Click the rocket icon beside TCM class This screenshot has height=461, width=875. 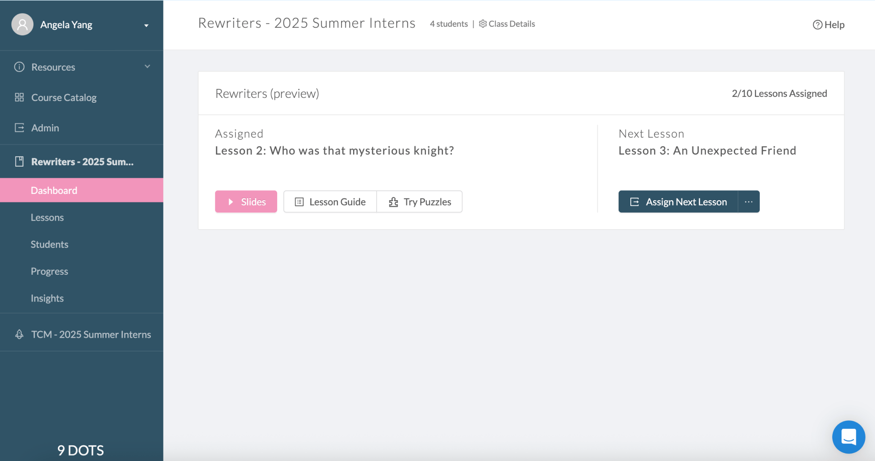pyautogui.click(x=19, y=335)
